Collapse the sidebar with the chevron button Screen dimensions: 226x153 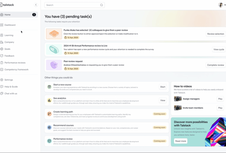pyautogui.click(x=36, y=5)
